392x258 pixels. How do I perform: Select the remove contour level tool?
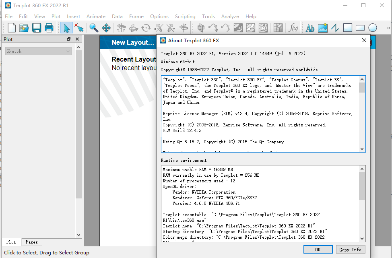point(250,28)
